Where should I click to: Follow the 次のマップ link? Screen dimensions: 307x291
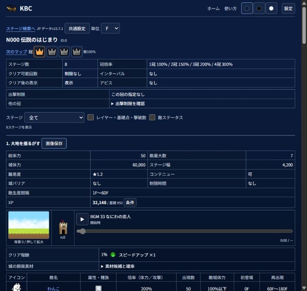[x=16, y=52]
